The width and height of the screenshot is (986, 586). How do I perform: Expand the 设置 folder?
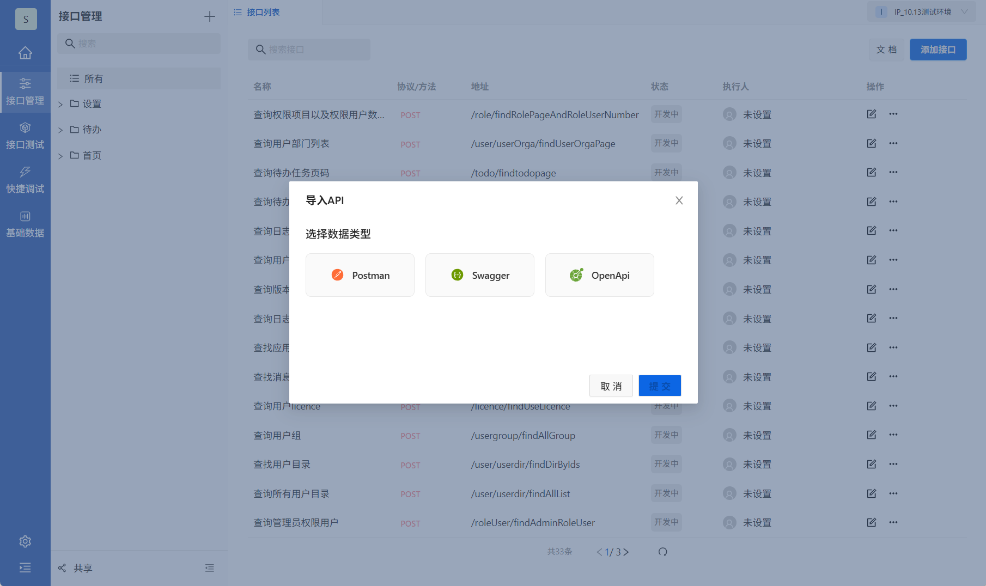point(60,103)
